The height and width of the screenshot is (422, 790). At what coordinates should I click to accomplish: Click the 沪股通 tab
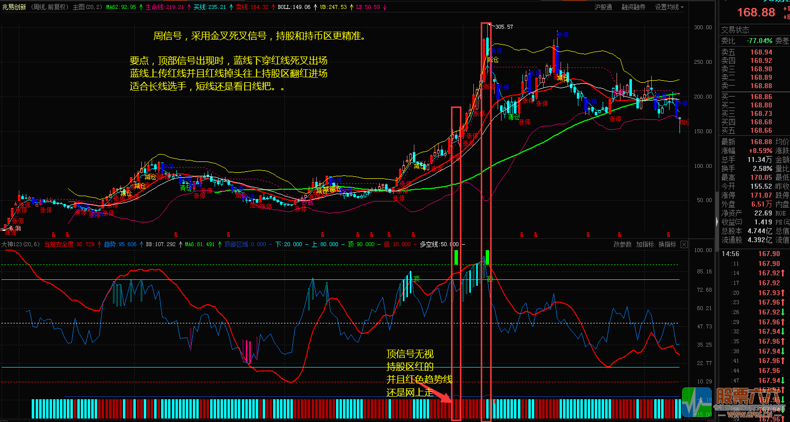coord(603,7)
